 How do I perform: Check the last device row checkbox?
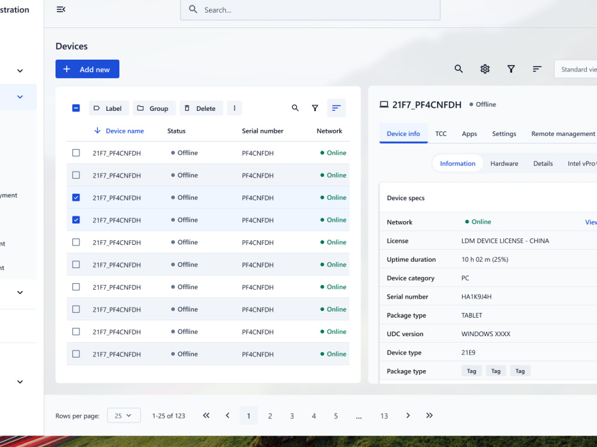tap(76, 354)
